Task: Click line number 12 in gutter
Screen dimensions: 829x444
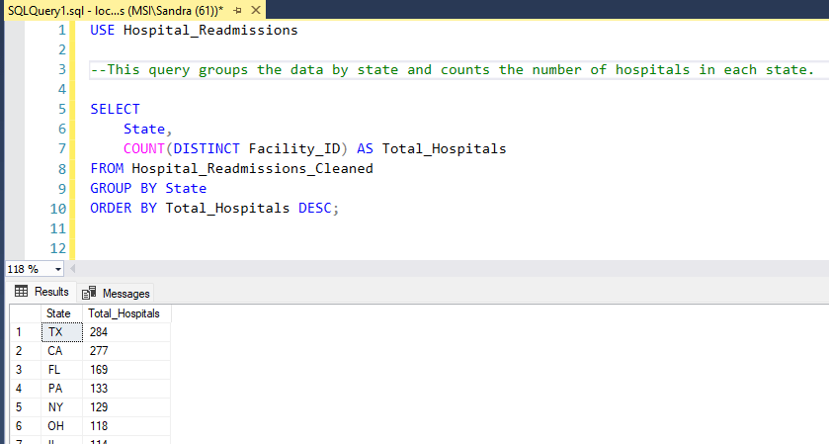Action: pos(58,248)
